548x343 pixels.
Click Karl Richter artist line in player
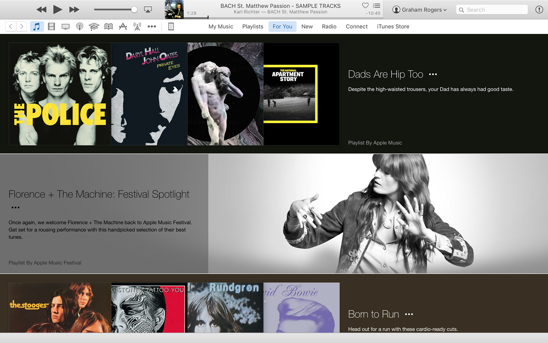point(281,12)
